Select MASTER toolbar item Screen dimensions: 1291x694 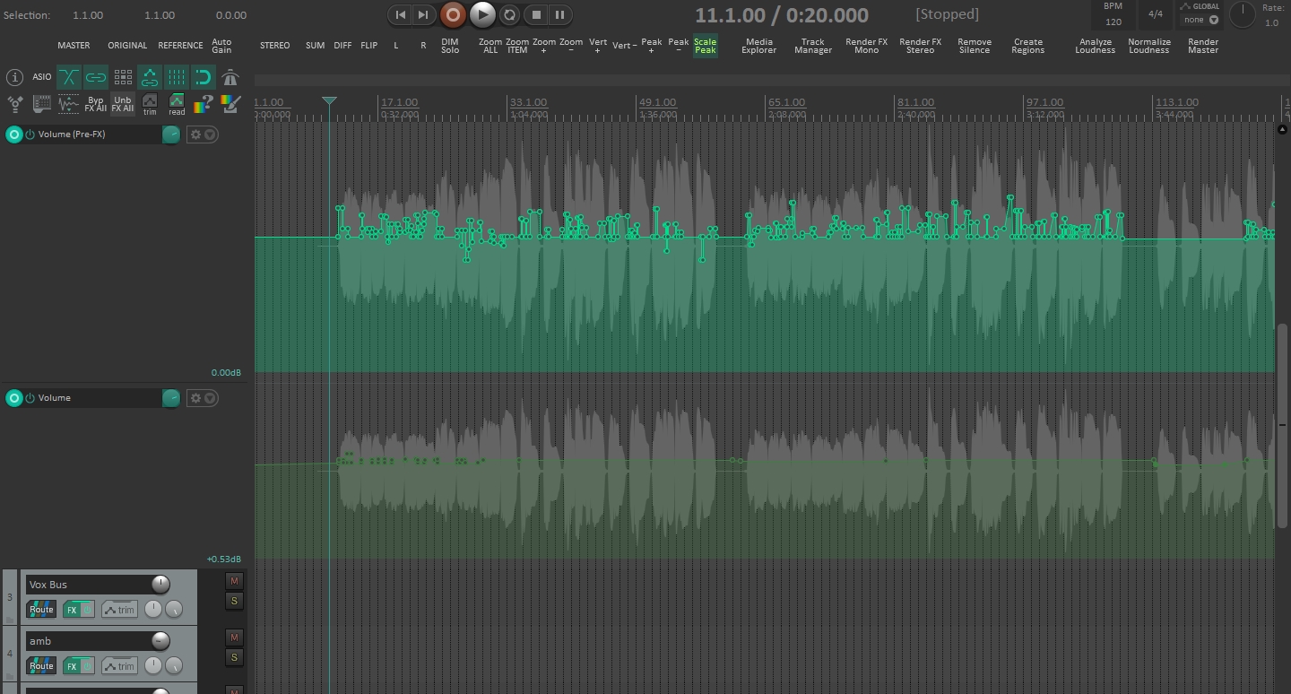tap(74, 46)
